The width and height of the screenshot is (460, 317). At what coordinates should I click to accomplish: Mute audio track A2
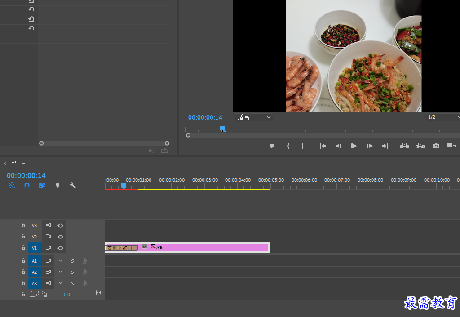pos(61,272)
